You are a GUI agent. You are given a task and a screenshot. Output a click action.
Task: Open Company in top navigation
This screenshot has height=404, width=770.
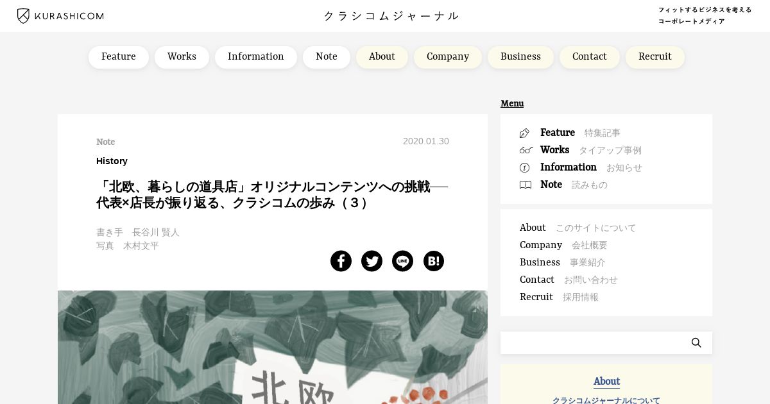click(x=448, y=57)
